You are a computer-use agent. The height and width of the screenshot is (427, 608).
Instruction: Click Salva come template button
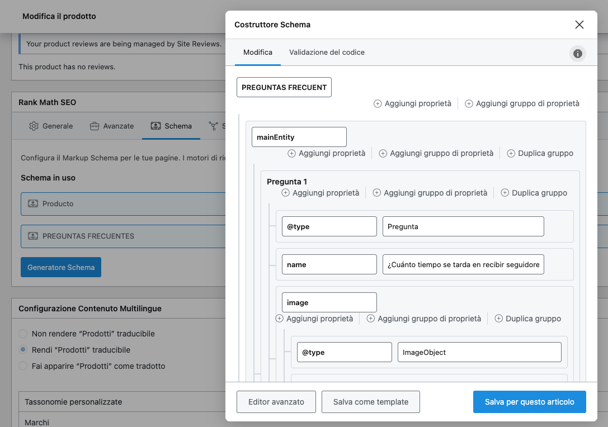pos(371,402)
